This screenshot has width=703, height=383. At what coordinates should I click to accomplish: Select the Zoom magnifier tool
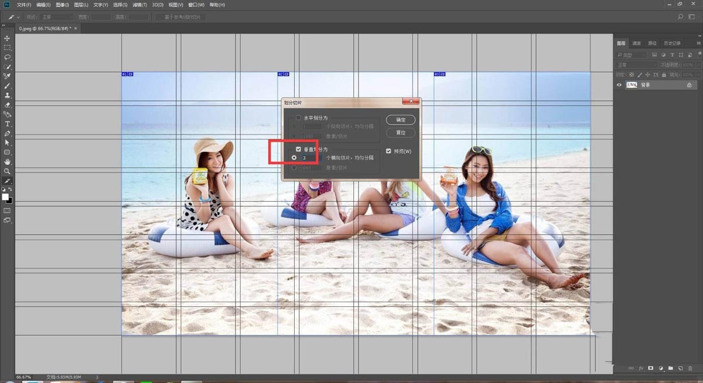point(7,171)
